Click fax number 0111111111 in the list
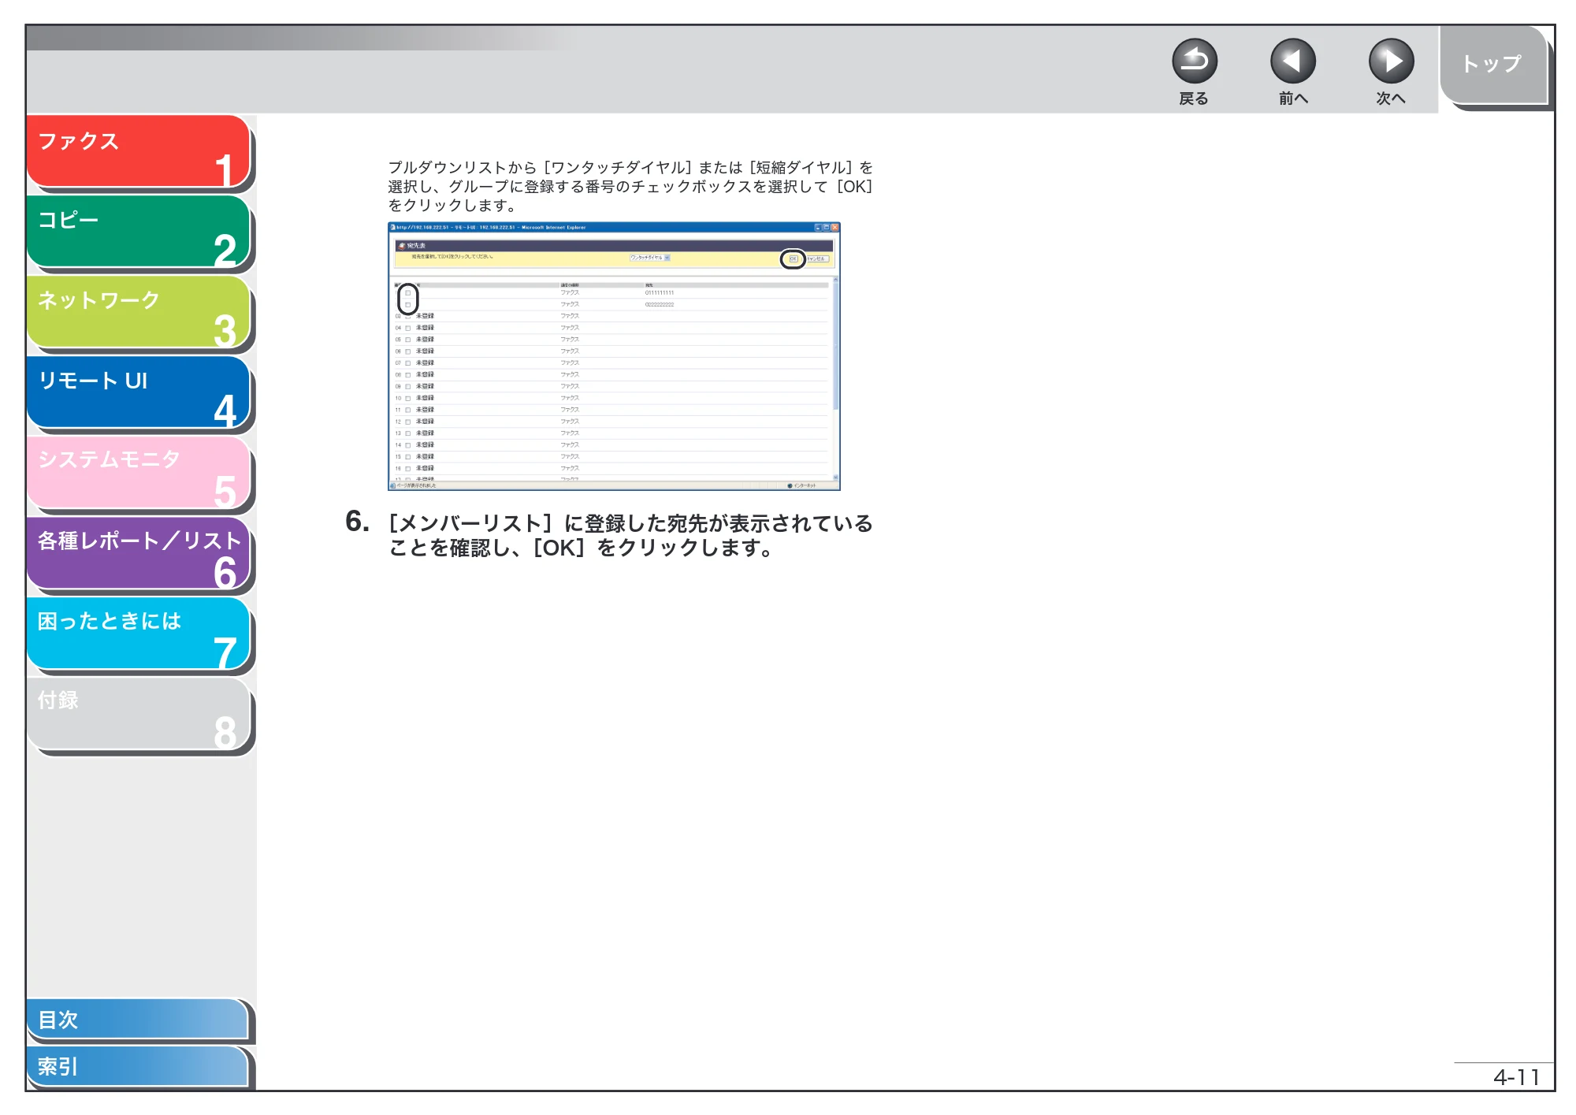This screenshot has width=1576, height=1115. click(x=660, y=293)
